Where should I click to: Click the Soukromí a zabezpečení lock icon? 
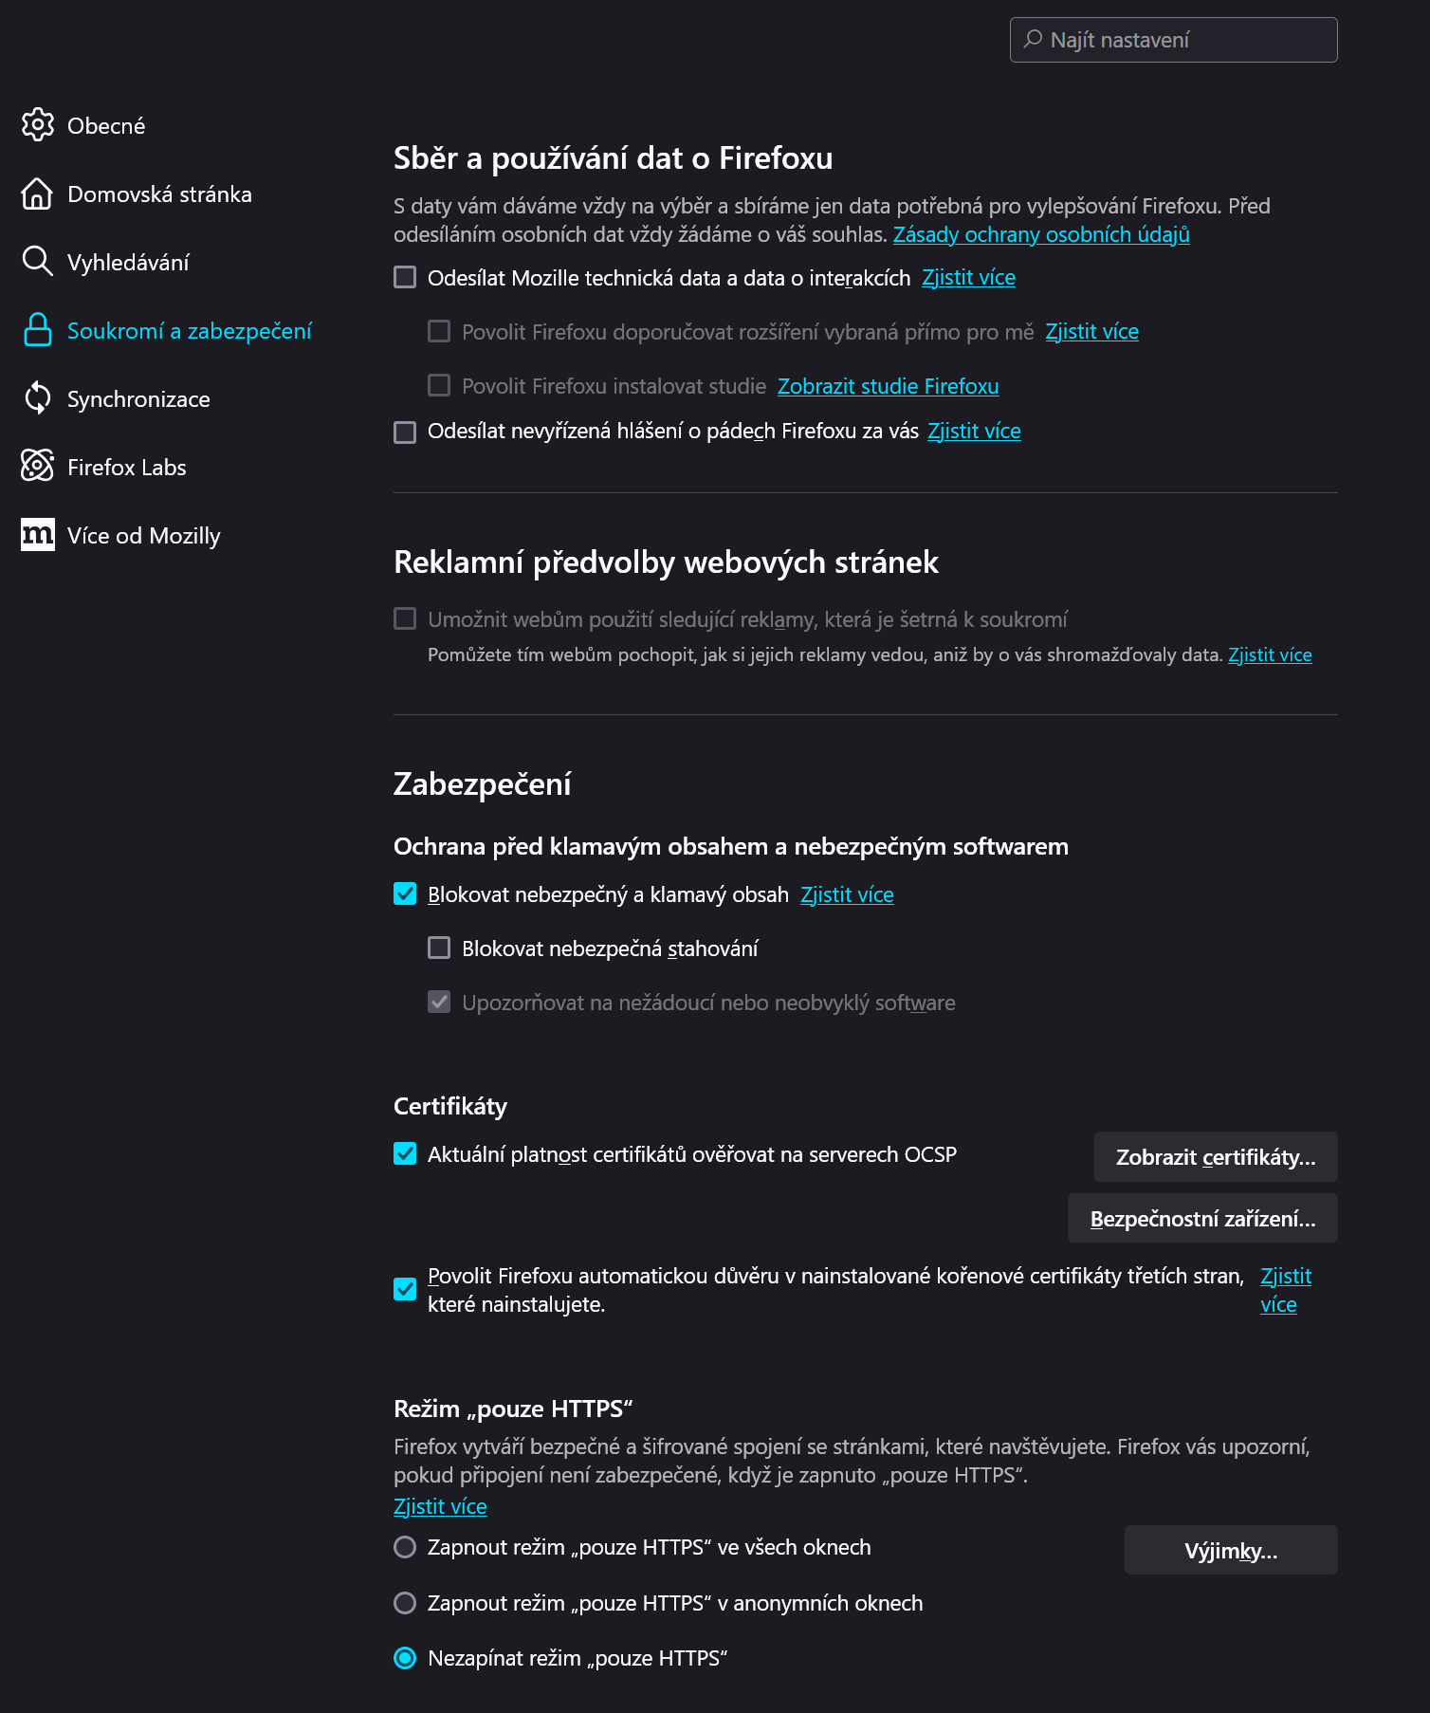(38, 330)
